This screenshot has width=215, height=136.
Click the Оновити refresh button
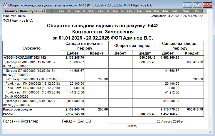pyautogui.click(x=11, y=11)
